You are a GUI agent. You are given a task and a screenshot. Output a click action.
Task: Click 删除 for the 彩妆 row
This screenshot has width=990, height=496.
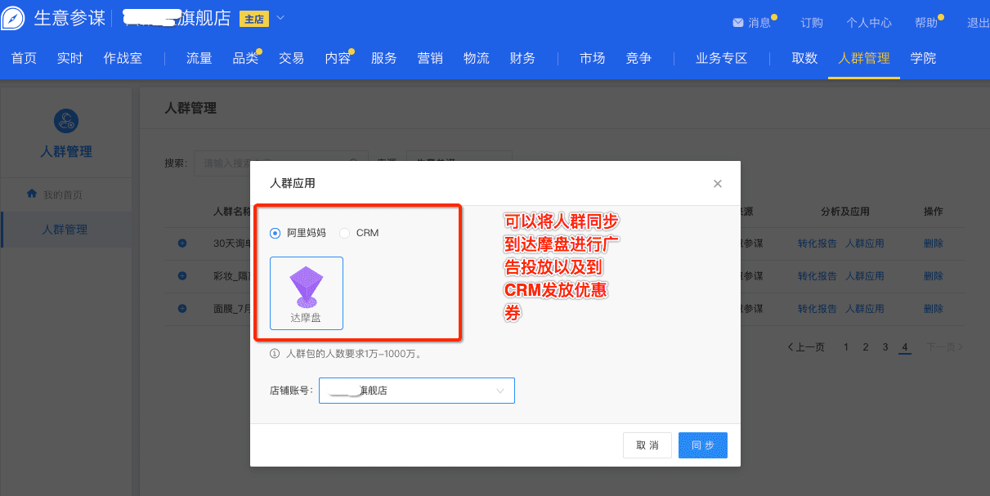[x=934, y=276]
